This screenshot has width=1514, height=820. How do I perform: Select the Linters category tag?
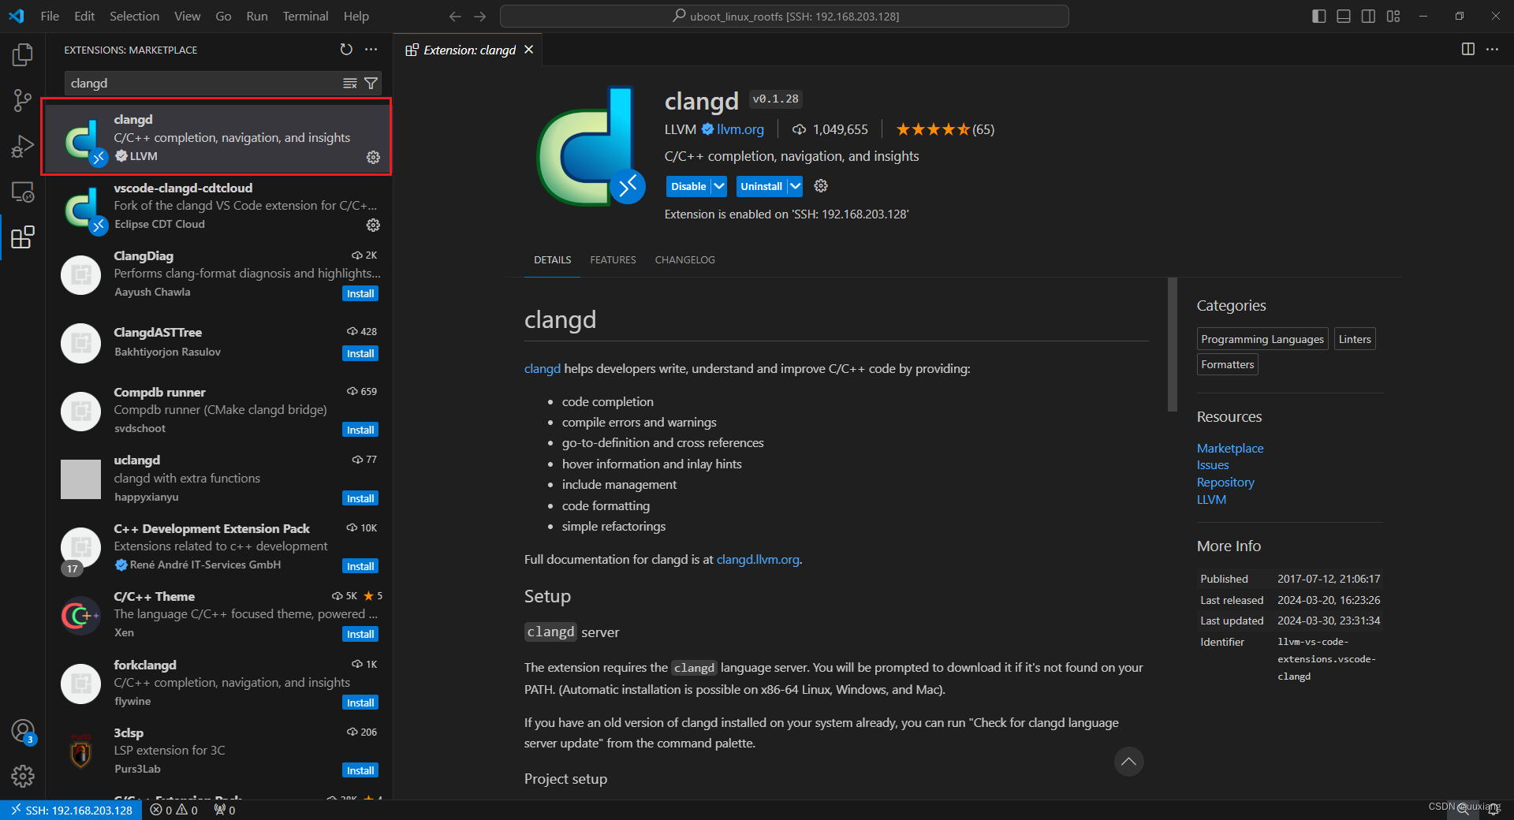[1354, 339]
